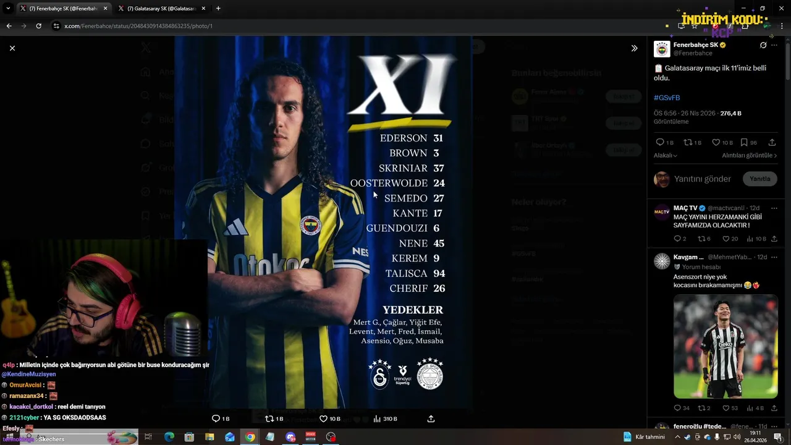Like the Kavgam comment
The width and height of the screenshot is (791, 445).
click(725, 408)
